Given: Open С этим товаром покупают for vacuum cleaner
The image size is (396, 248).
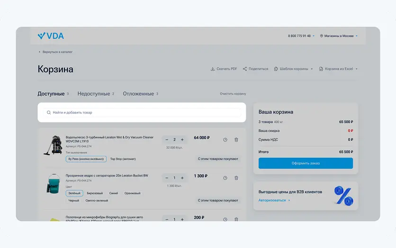Looking at the screenshot, I should tap(218, 159).
